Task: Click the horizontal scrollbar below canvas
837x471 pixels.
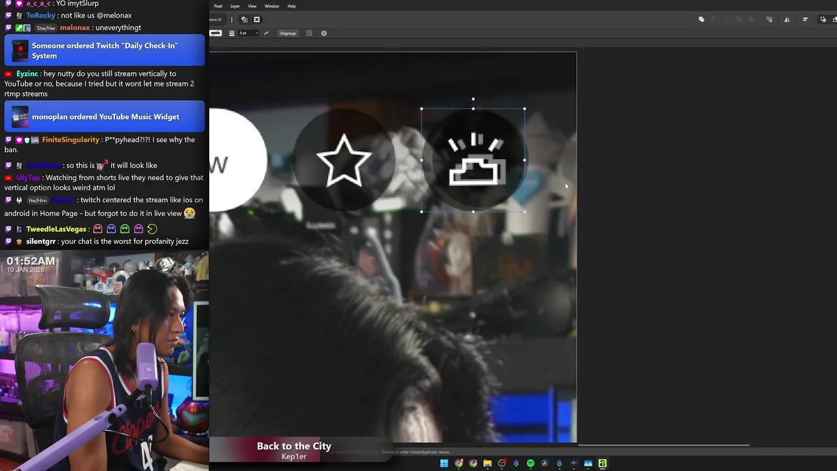Action: coord(664,445)
